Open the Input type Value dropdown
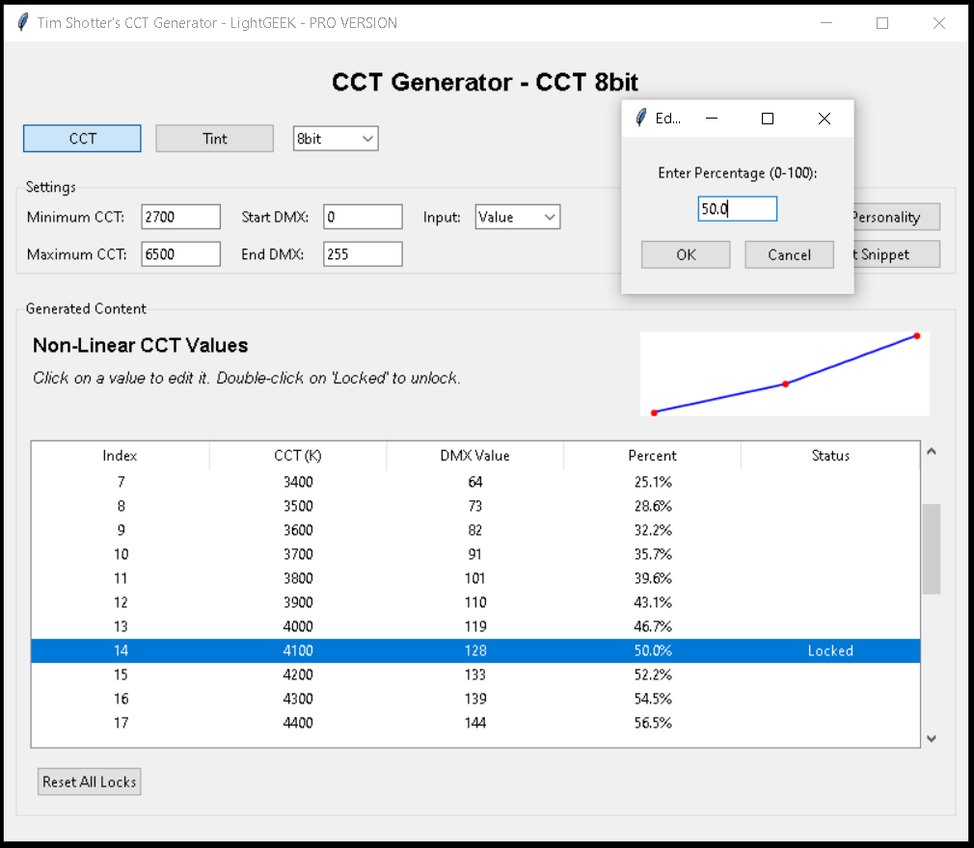 pos(517,217)
